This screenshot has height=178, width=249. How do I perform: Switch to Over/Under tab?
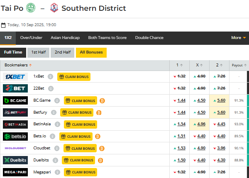tap(31, 38)
